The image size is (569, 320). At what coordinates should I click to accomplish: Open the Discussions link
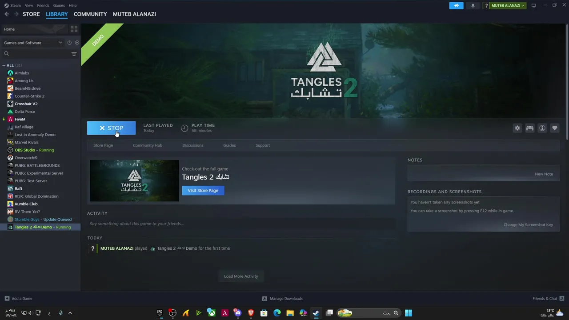point(193,145)
